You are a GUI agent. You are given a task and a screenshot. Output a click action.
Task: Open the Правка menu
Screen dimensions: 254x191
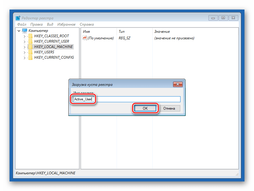(x=37, y=24)
